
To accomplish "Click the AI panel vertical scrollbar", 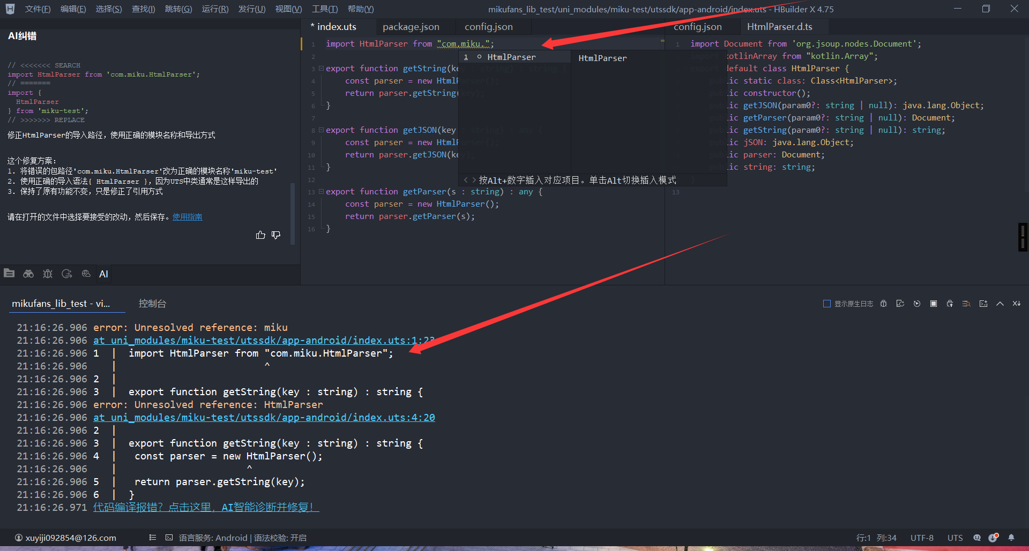I will click(x=293, y=213).
